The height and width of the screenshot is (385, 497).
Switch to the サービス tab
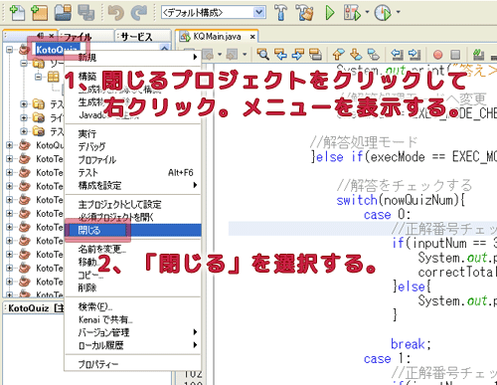coord(143,36)
